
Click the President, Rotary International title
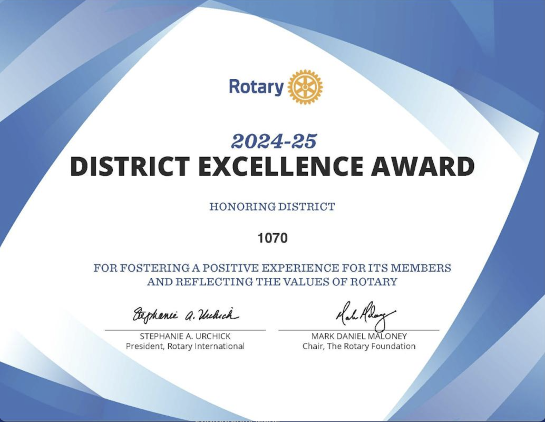pos(185,347)
